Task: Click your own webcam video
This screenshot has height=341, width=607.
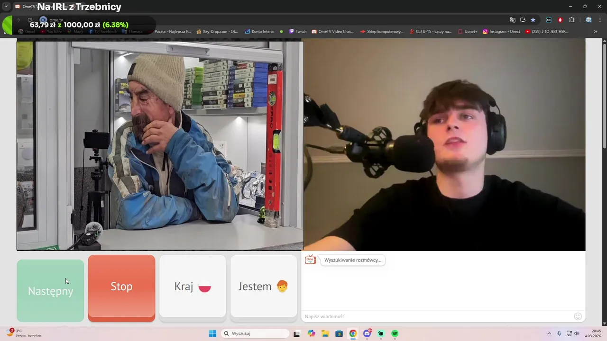Action: click(x=444, y=144)
